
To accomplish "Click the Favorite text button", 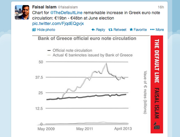I will point(140,29).
